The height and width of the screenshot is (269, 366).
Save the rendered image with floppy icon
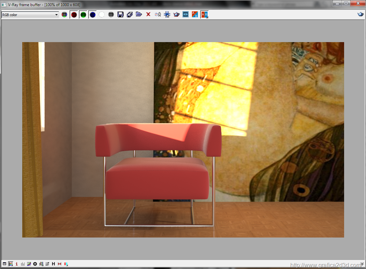(x=120, y=15)
